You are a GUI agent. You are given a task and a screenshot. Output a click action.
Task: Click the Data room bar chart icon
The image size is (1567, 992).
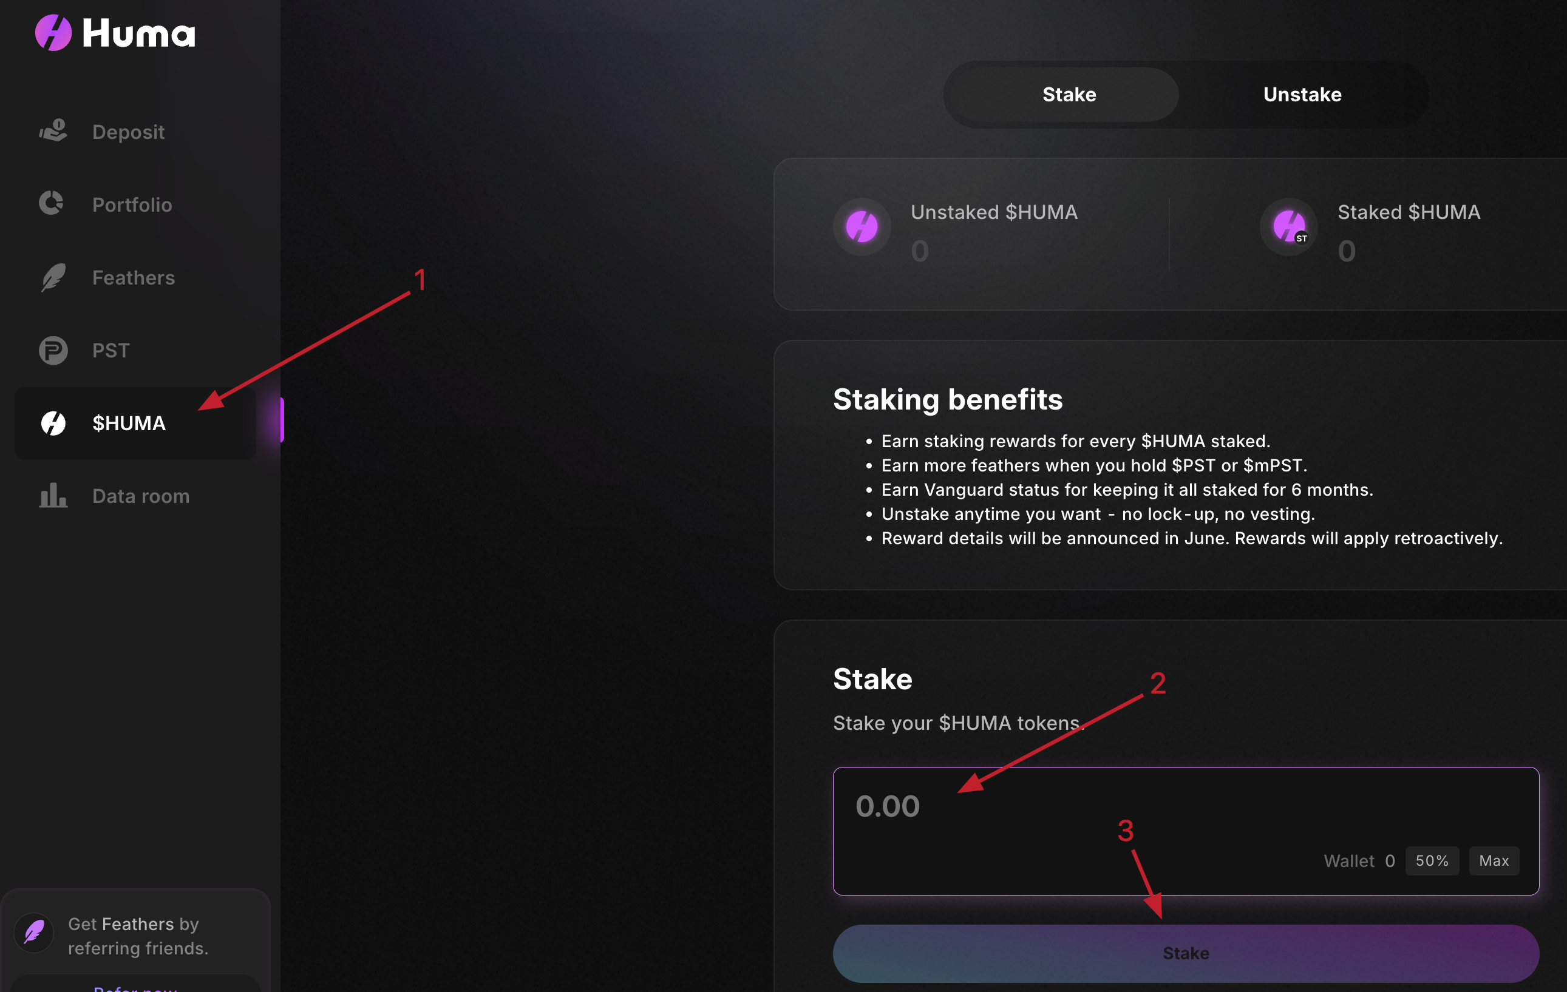tap(53, 496)
